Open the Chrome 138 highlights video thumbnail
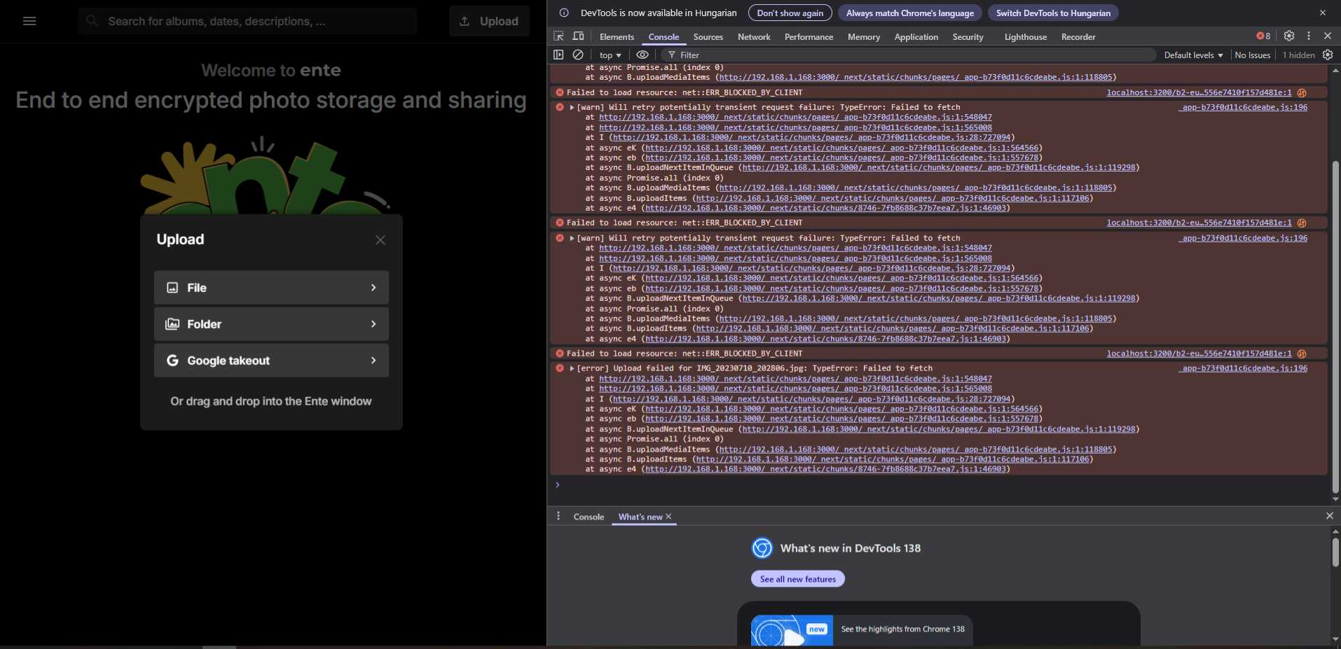The image size is (1341, 649). pos(792,630)
